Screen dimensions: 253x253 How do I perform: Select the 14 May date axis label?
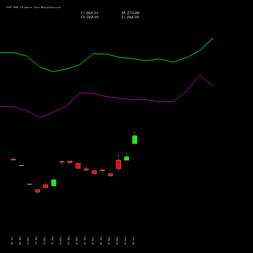coord(36,240)
